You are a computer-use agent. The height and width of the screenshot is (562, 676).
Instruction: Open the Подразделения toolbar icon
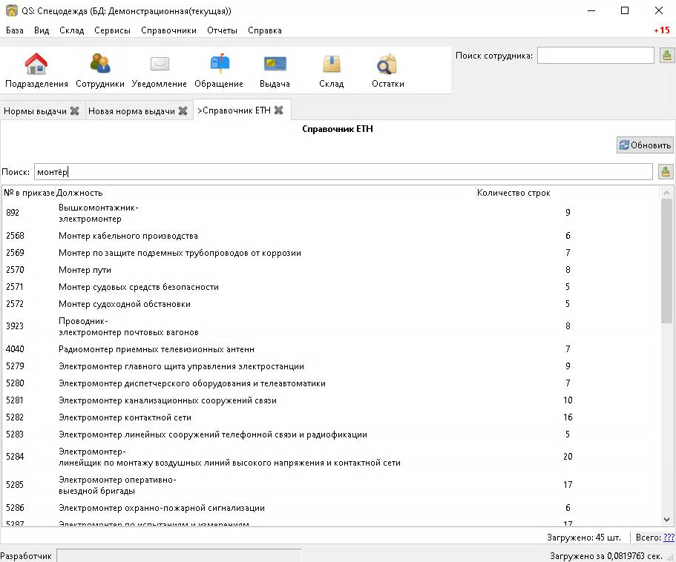coord(36,70)
